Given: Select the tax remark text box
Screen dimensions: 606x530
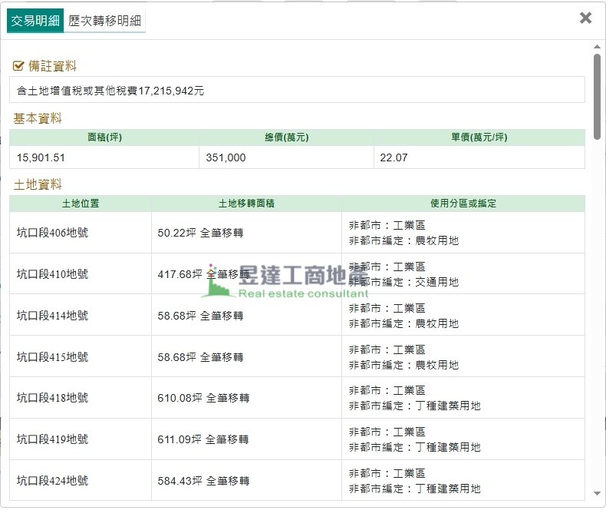Looking at the screenshot, I should (297, 90).
